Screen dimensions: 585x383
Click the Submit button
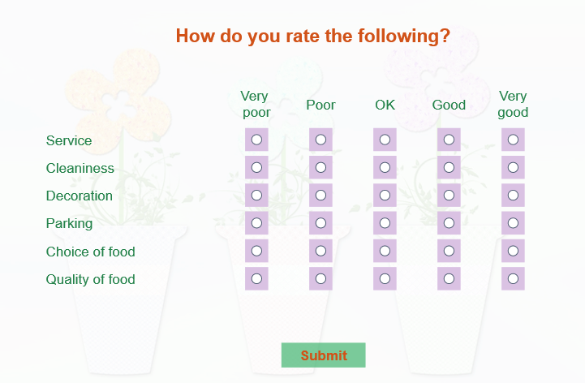tap(324, 355)
